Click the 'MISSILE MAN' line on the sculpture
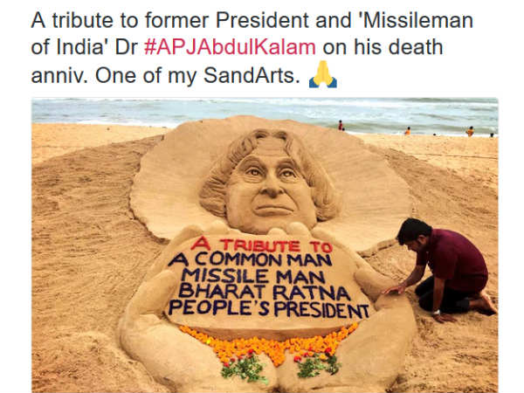Screen dimensions: 524x393 pos(253,276)
